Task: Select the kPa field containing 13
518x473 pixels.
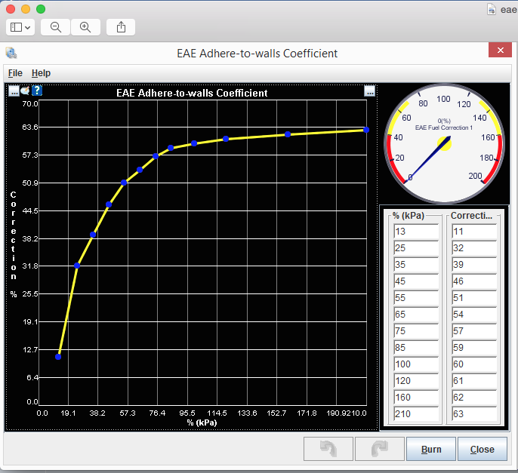Action: 415,232
